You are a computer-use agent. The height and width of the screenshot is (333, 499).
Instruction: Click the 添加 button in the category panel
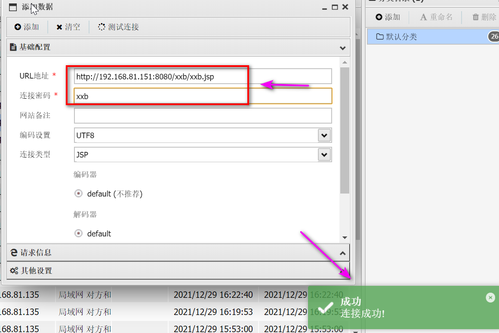[x=388, y=17]
